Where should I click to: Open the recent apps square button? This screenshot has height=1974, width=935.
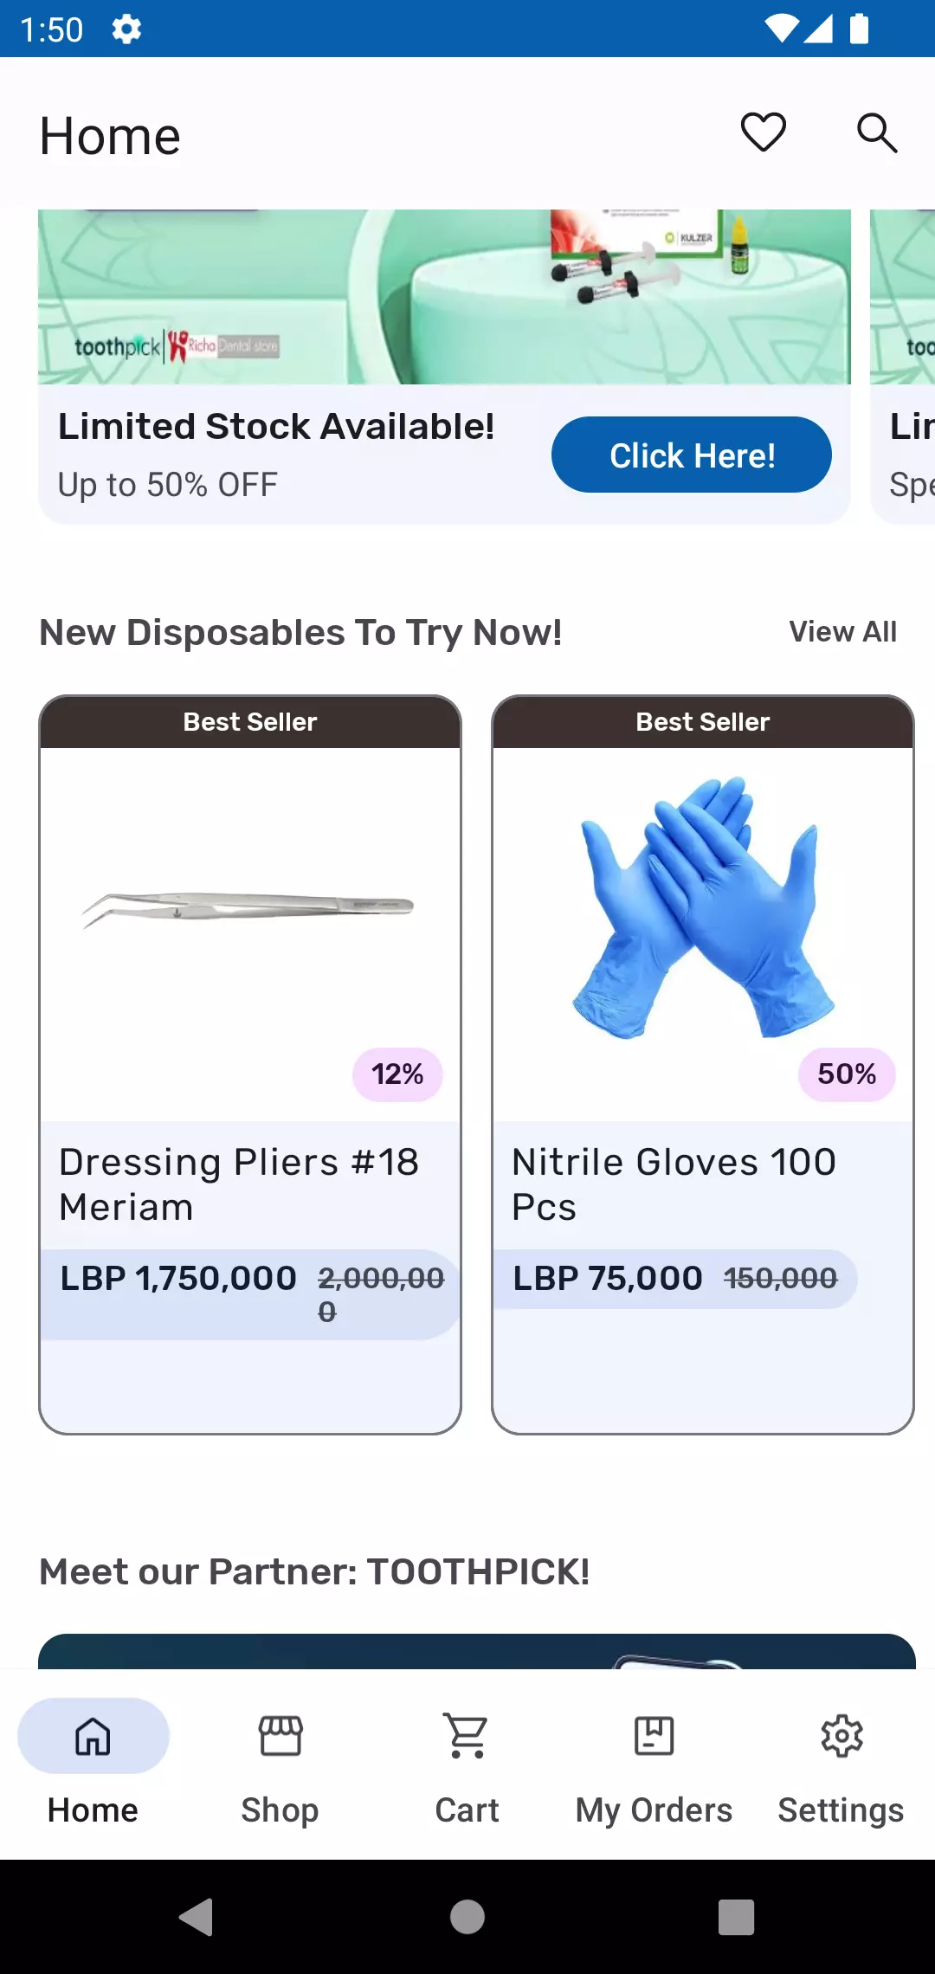coord(736,1917)
